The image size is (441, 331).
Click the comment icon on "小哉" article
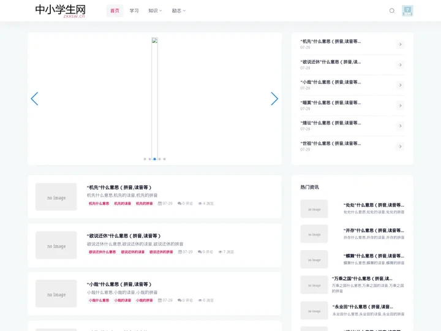pos(179,300)
